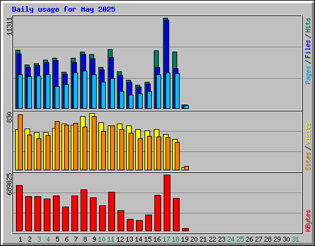Click the orange Sites legend label
Viewport: 315px width, 246px height.
(x=308, y=161)
